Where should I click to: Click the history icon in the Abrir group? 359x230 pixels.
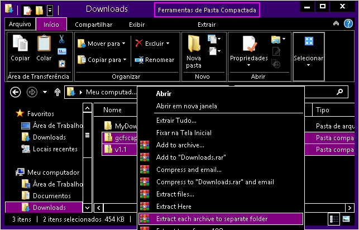[276, 64]
